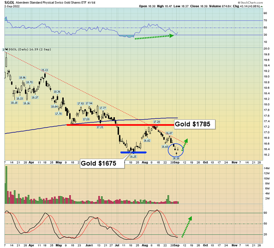Click the 17.28 August peak label

[x=157, y=122]
